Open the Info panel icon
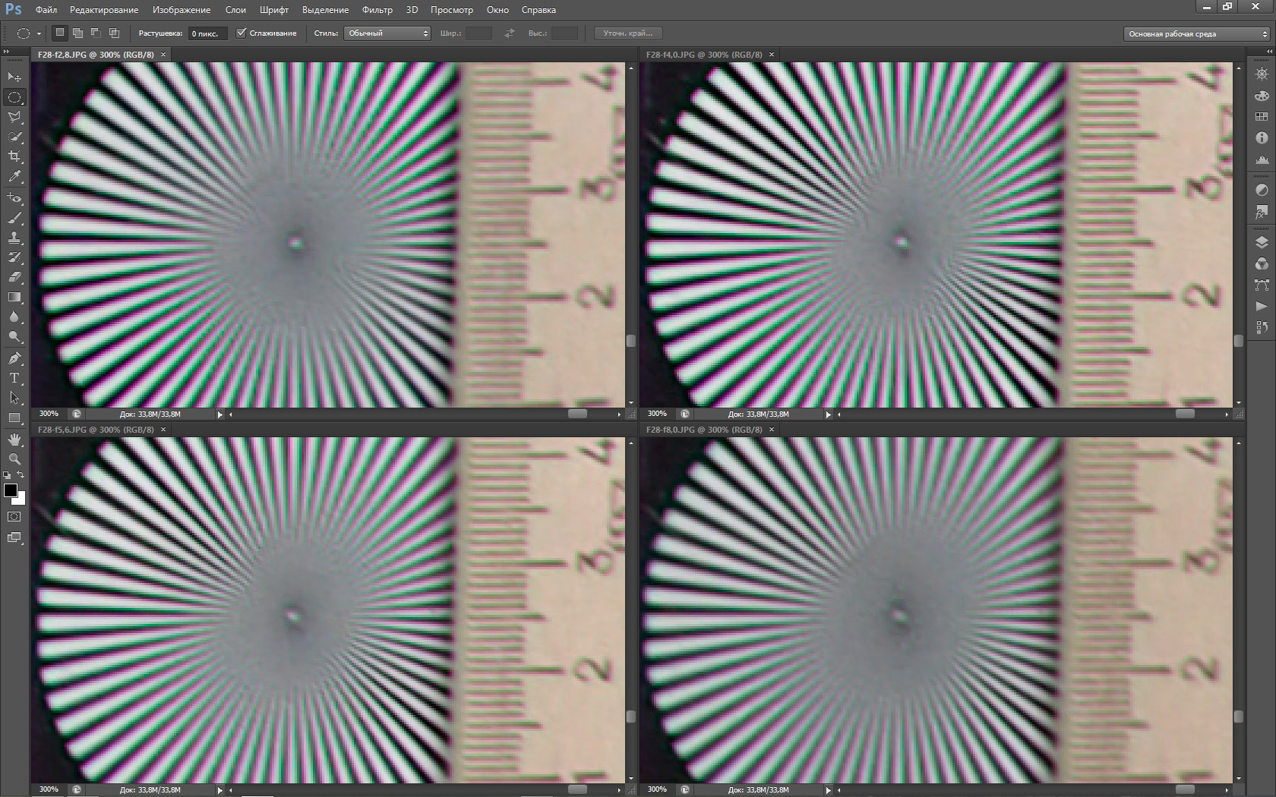The width and height of the screenshot is (1276, 797). click(1262, 138)
